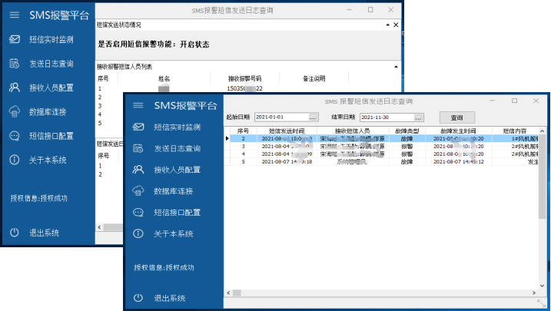Open 发送日志查询 menu in front window
Image resolution: width=551 pixels, height=311 pixels.
click(x=177, y=148)
